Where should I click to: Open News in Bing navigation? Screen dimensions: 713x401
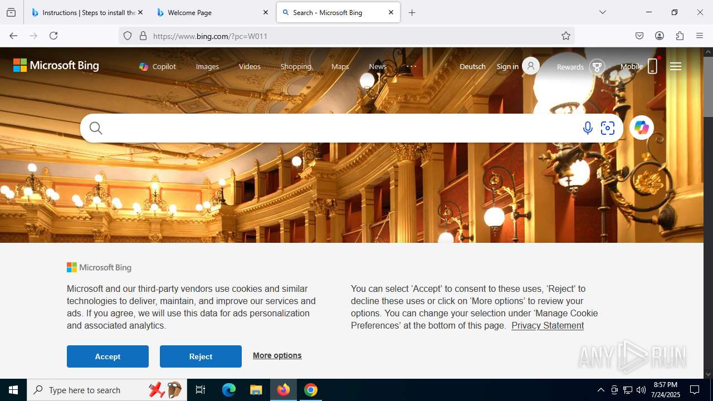[x=378, y=66]
